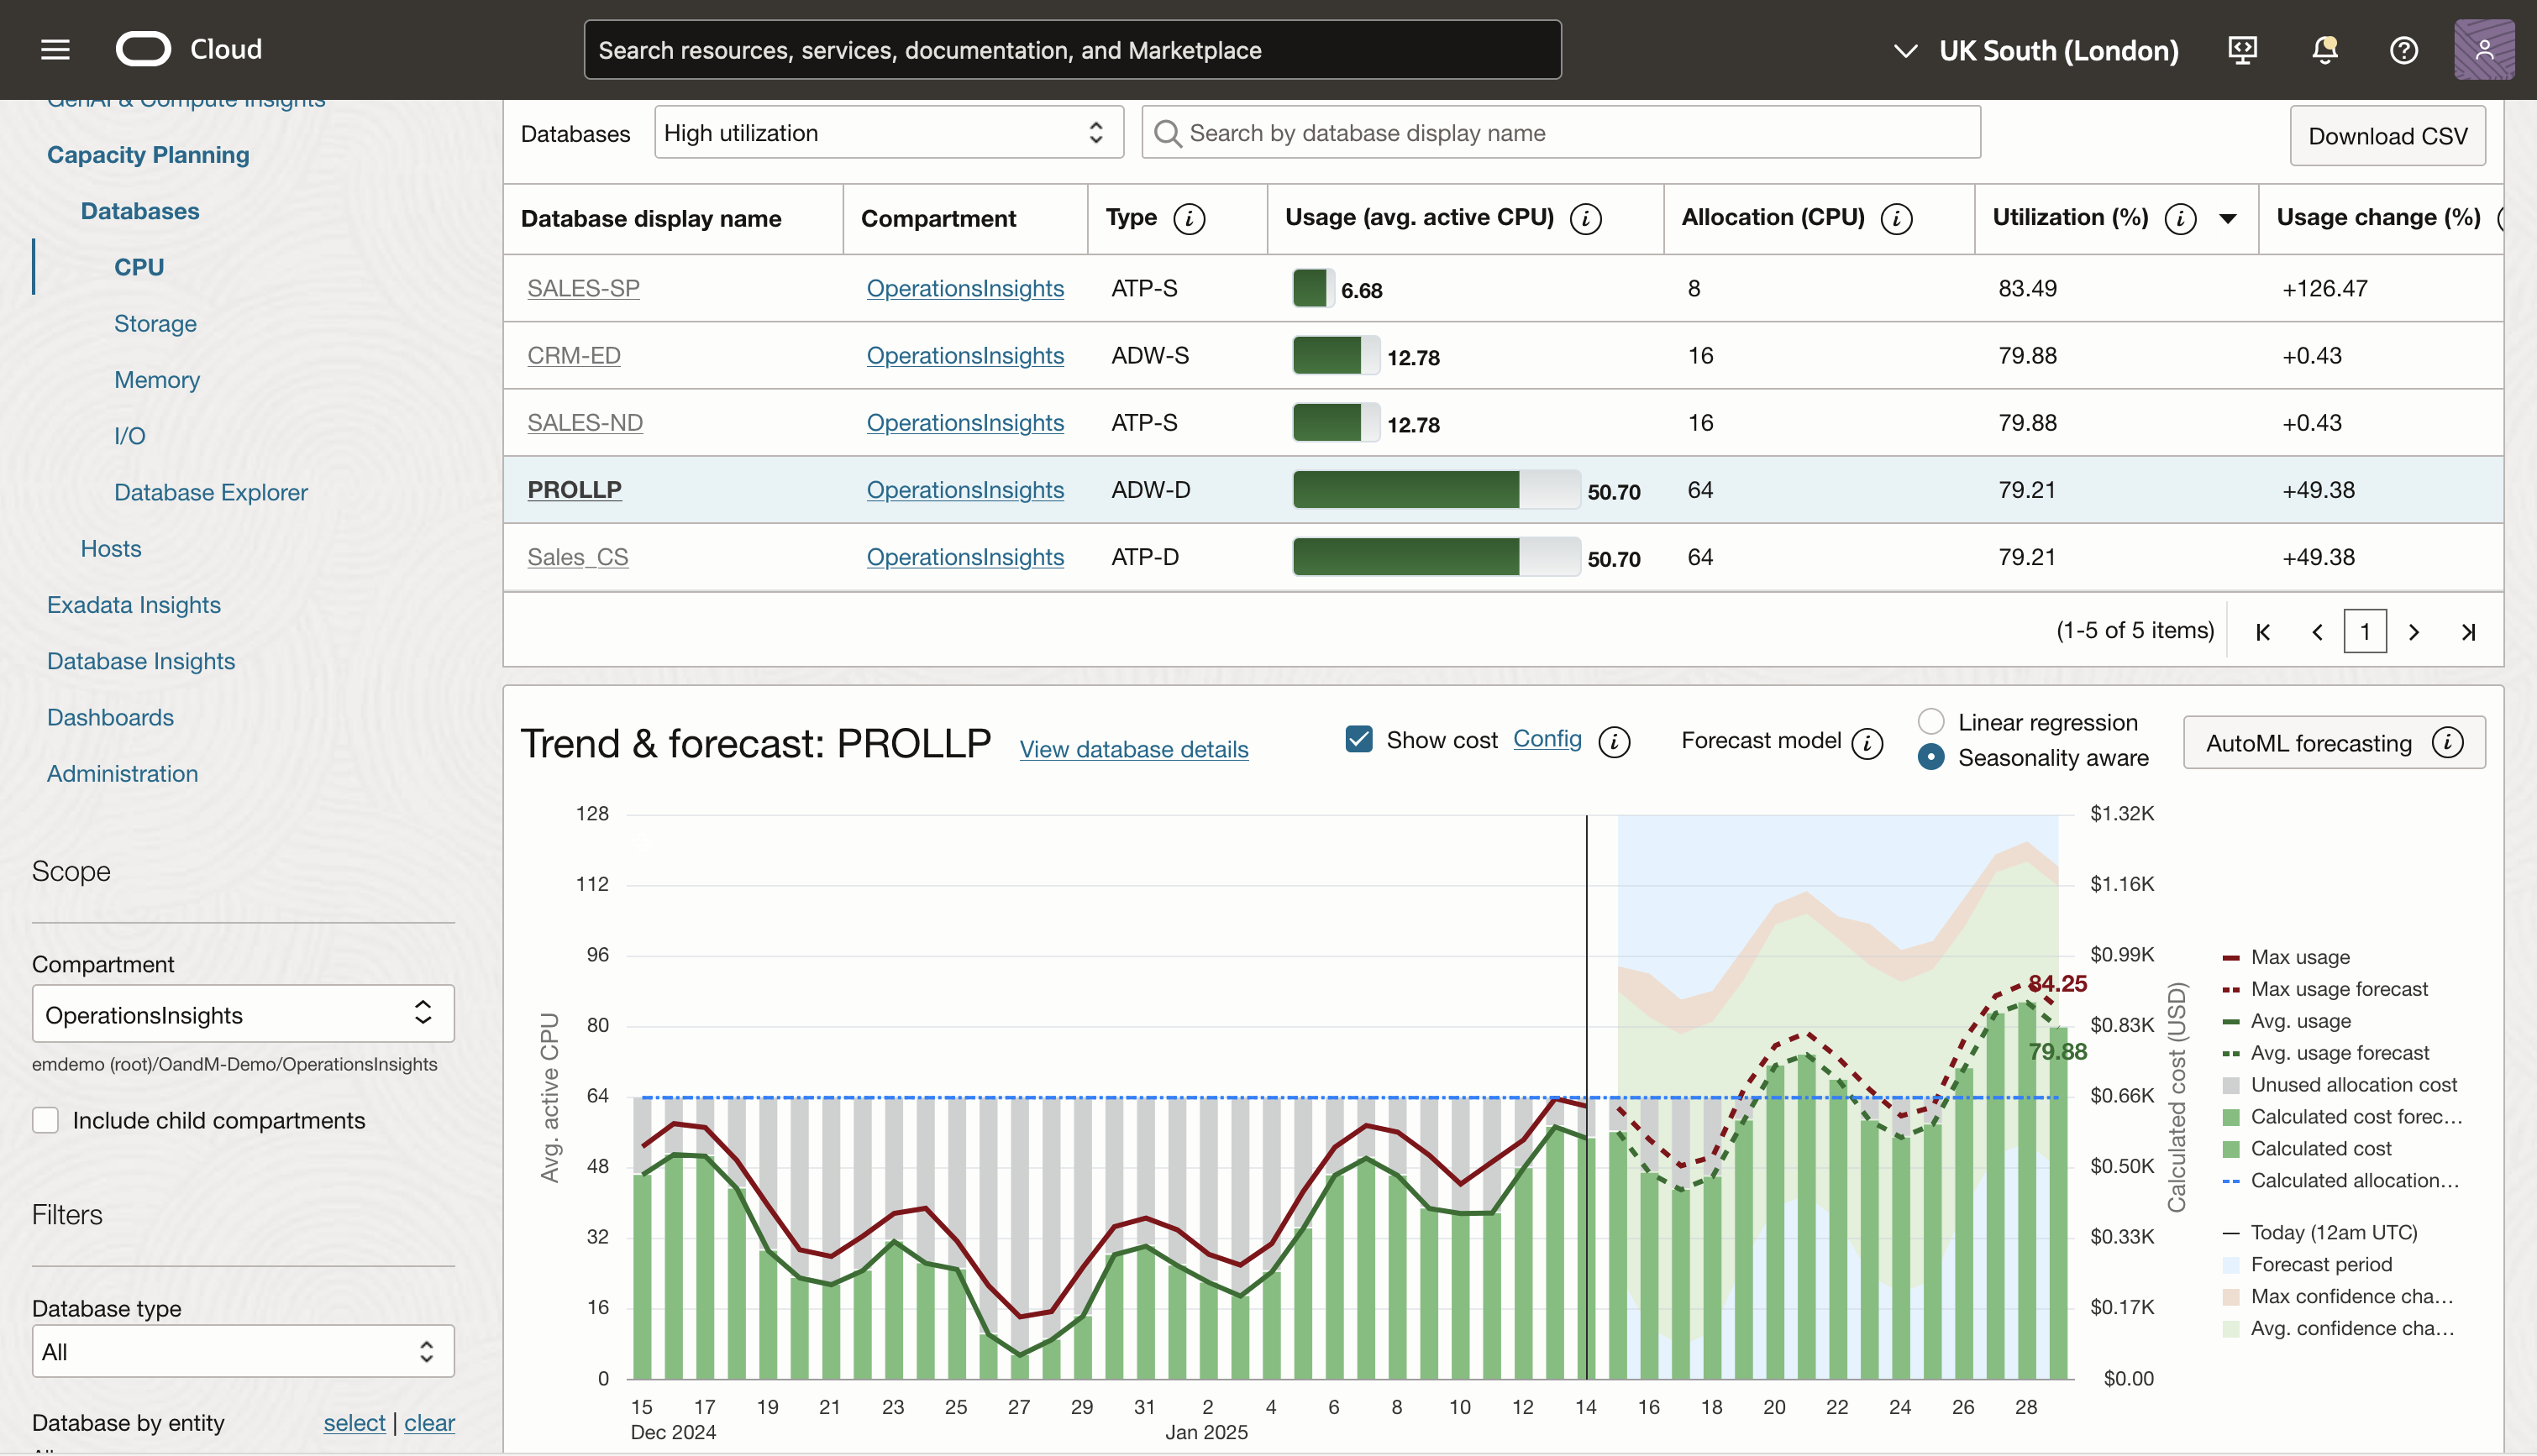This screenshot has width=2537, height=1456.
Task: Open Exadata Insights in the sidebar
Action: [134, 604]
